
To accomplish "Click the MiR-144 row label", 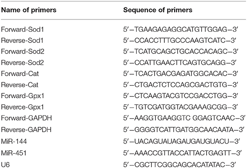I will click(x=14, y=141).
